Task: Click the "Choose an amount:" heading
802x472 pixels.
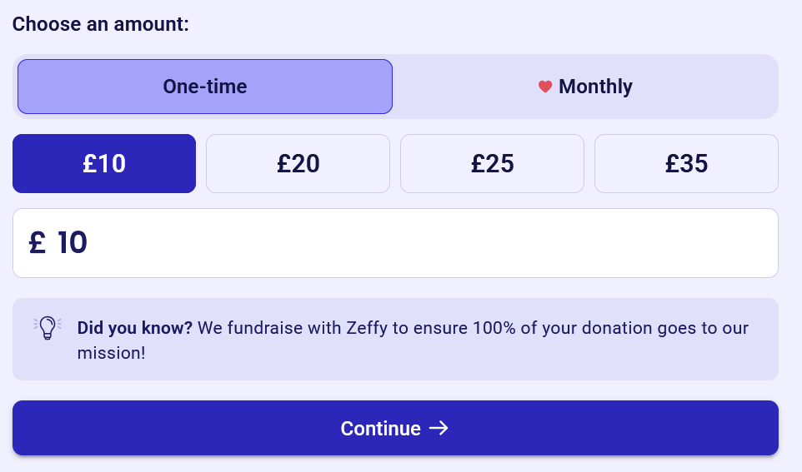Action: 101,23
